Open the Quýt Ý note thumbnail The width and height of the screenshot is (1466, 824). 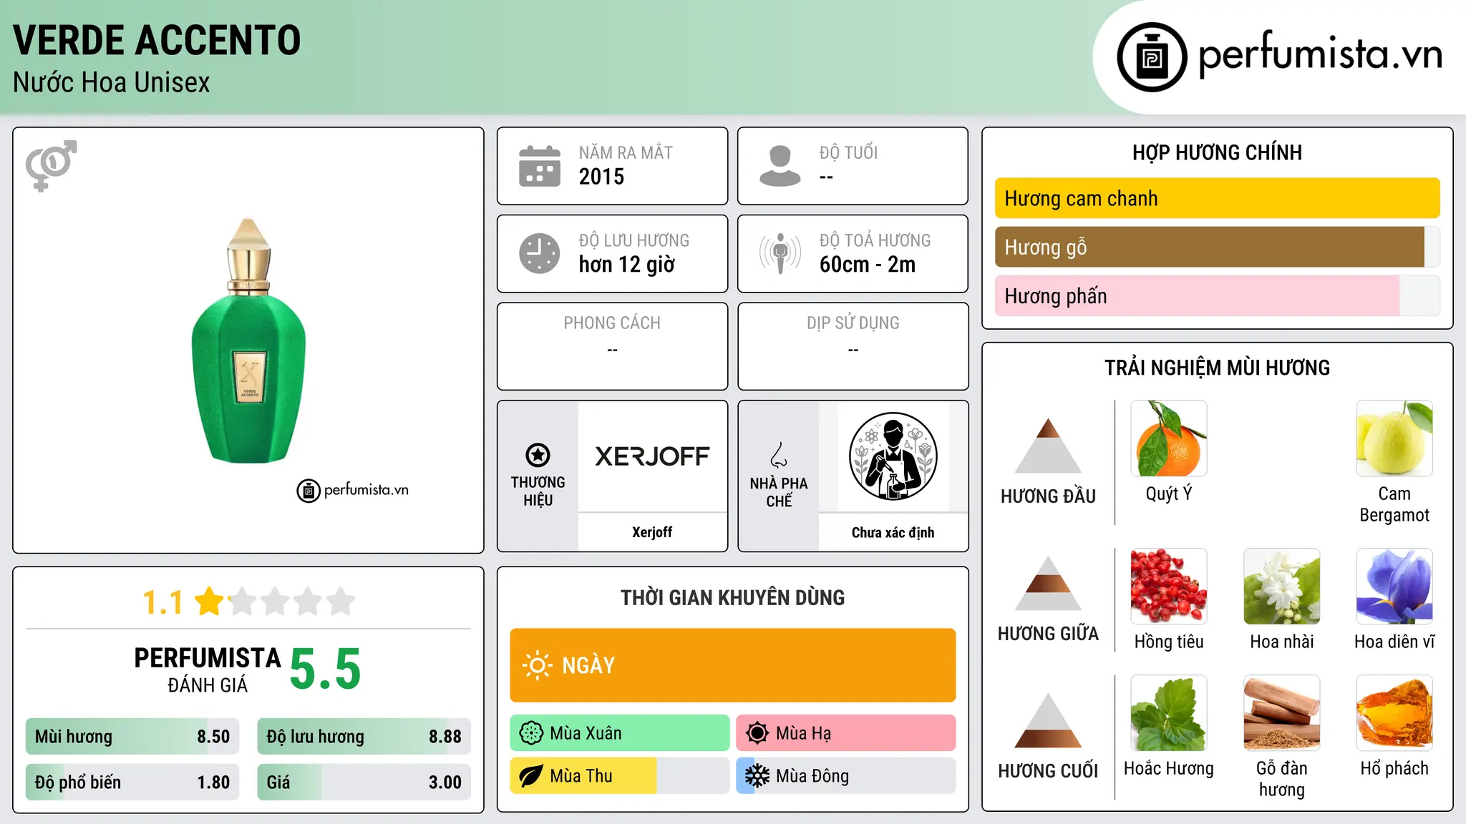coord(1168,438)
